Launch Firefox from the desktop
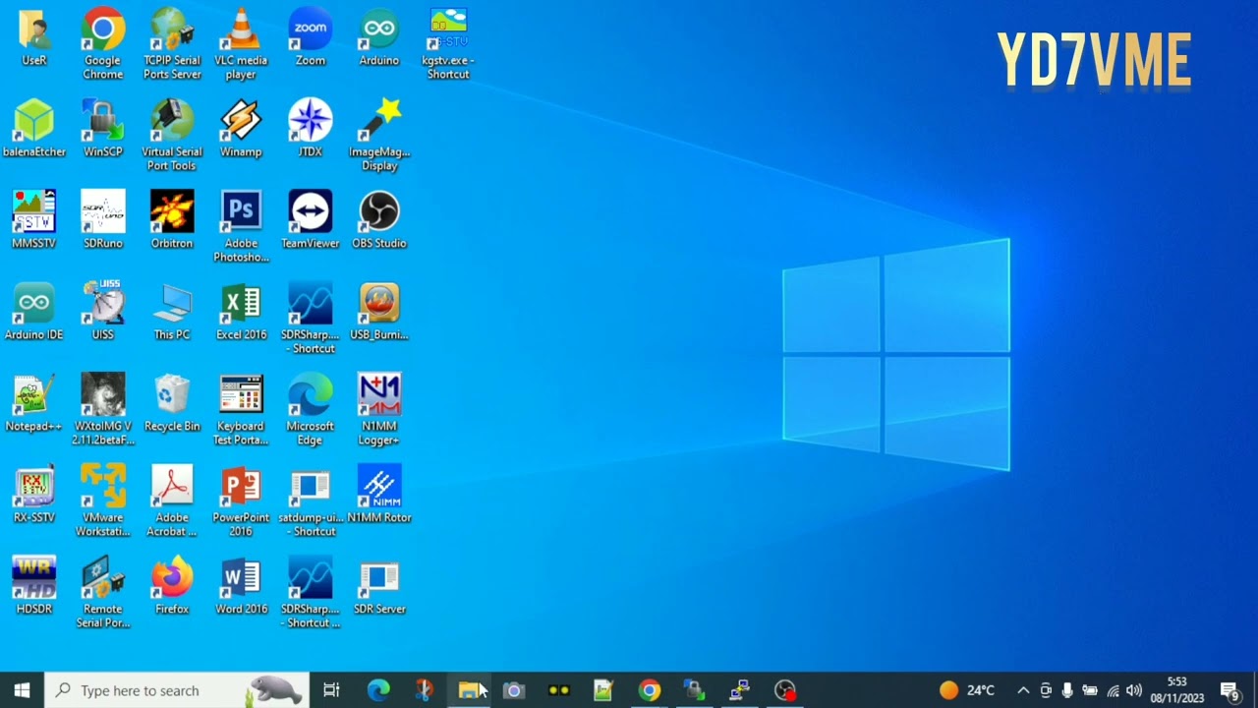 point(172,586)
